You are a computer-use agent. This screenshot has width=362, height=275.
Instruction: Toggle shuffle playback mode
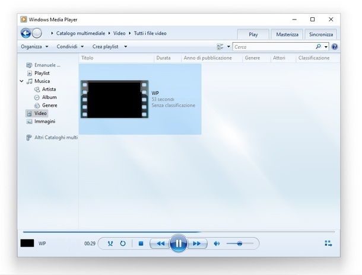pos(110,244)
